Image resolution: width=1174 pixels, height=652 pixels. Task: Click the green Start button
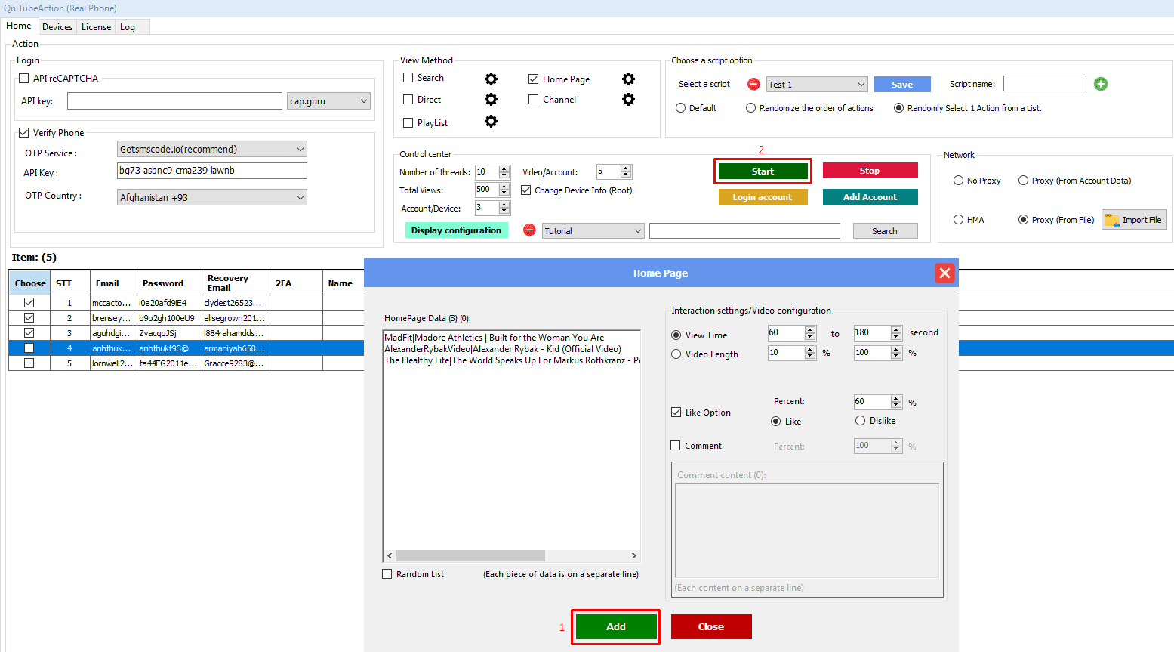coord(763,171)
